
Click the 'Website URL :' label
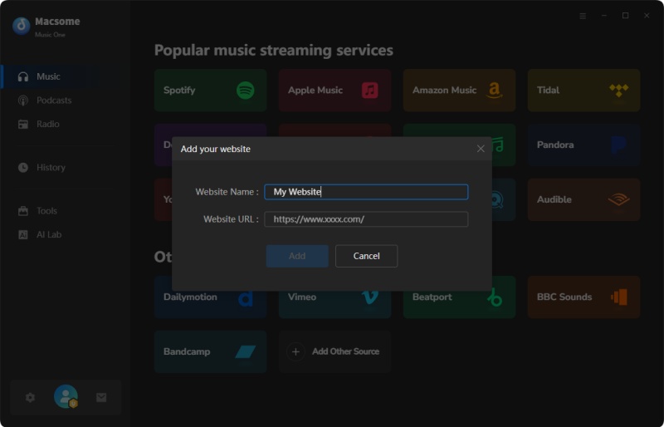(231, 219)
